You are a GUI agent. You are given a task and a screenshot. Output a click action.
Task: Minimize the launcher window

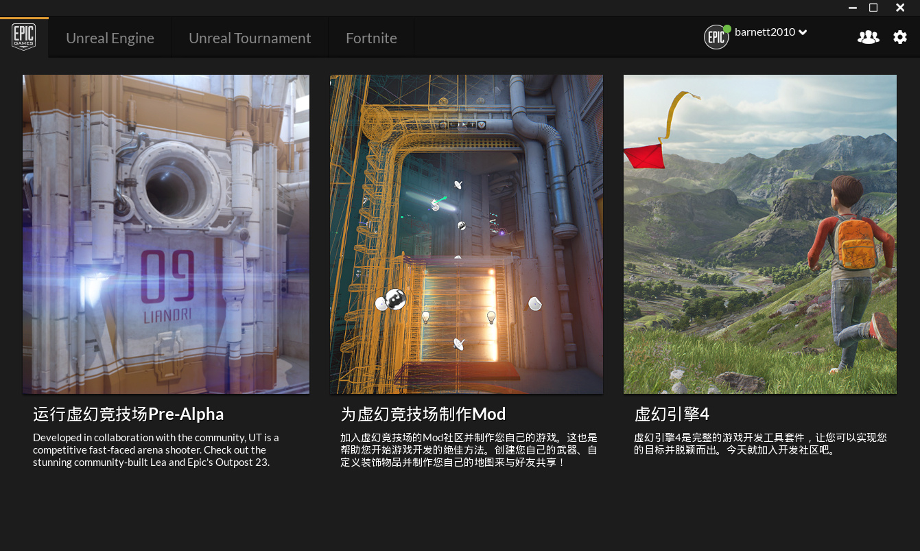[x=853, y=8]
